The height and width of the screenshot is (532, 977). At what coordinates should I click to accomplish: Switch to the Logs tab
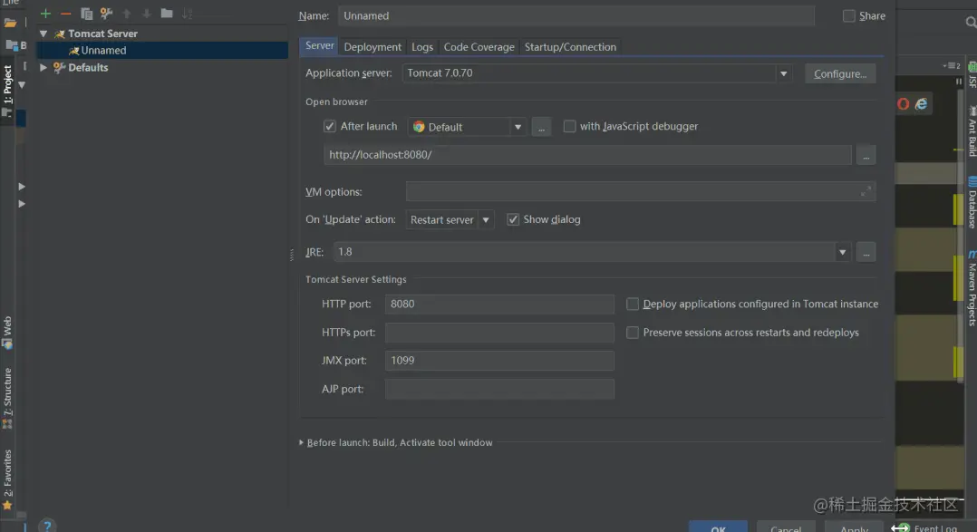421,47
